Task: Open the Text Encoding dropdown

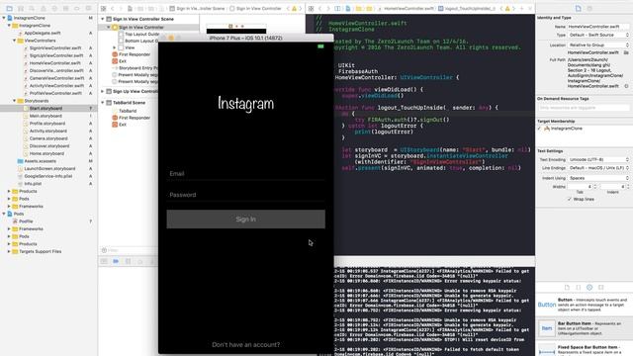Action: click(x=598, y=160)
